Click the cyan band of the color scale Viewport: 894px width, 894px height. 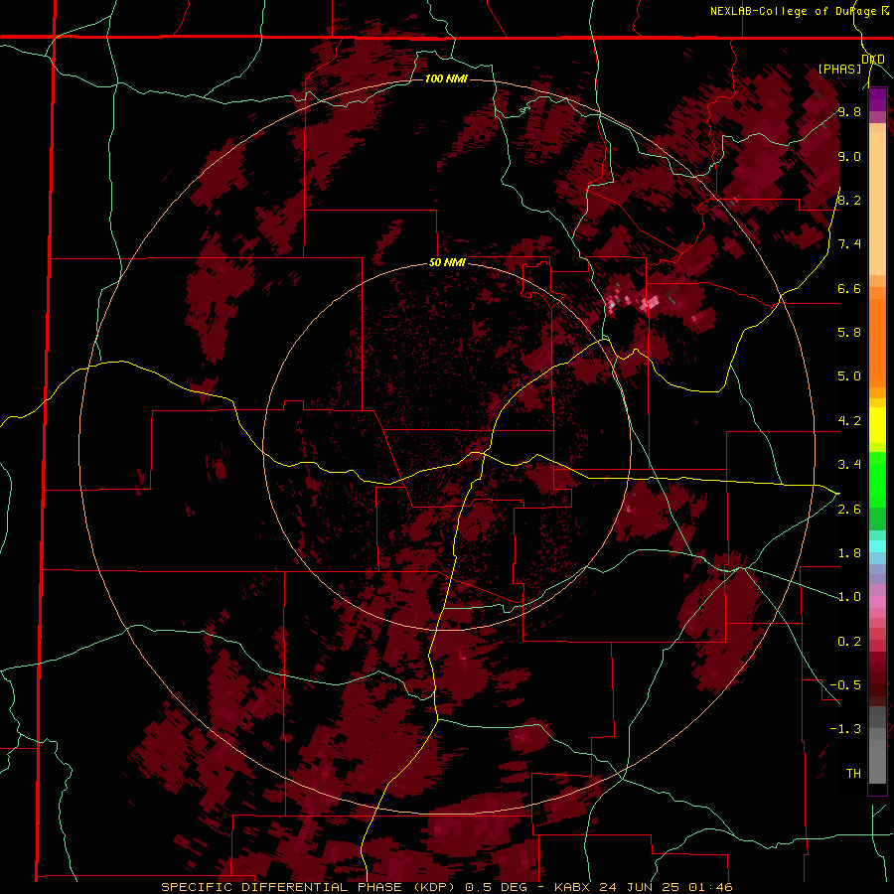pos(877,546)
